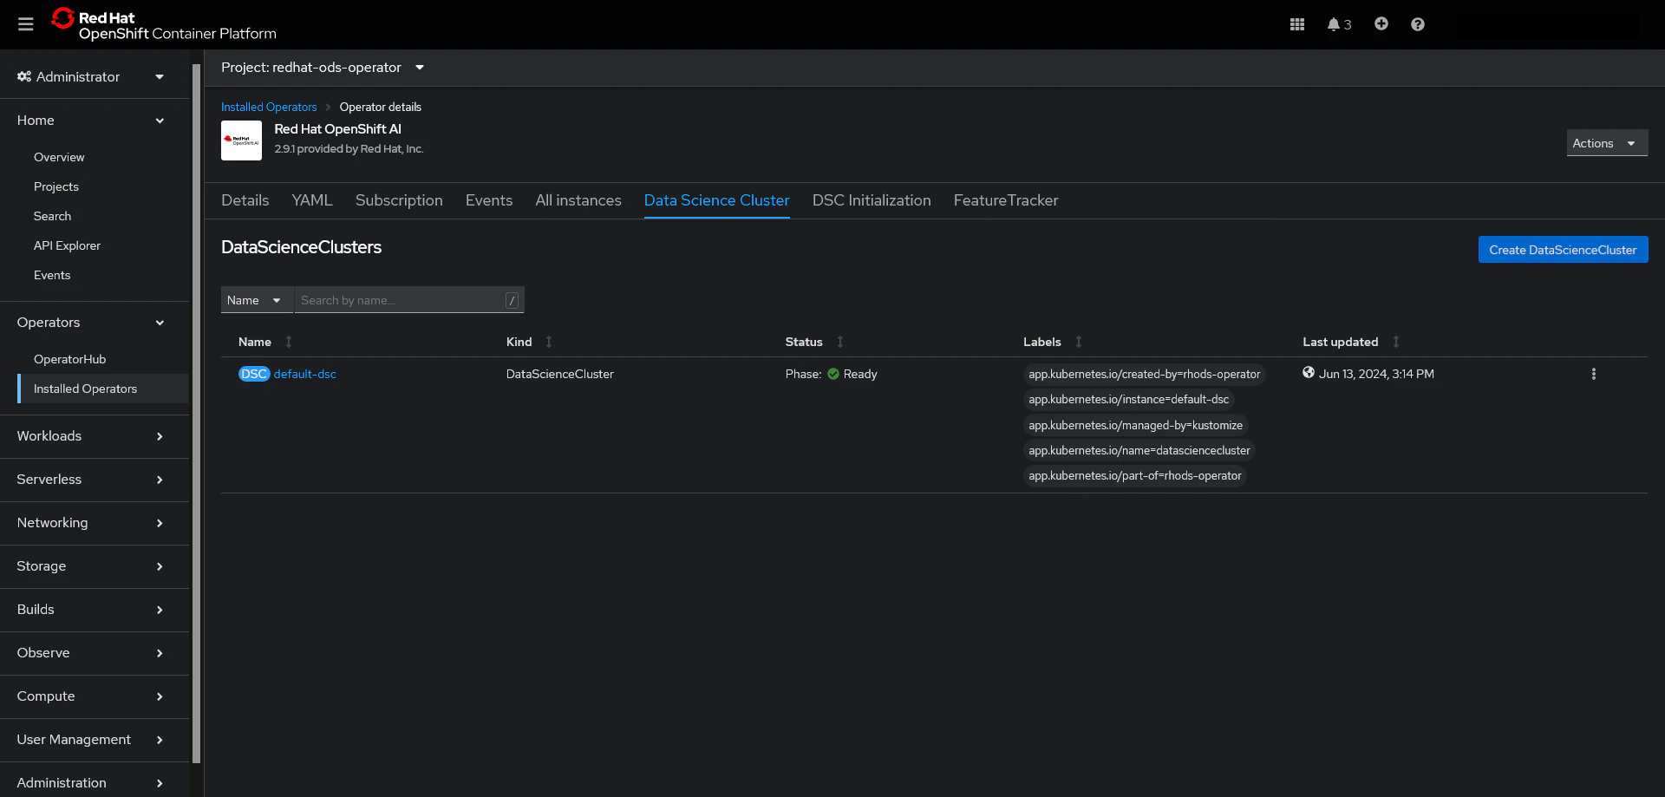The width and height of the screenshot is (1665, 797).
Task: Open the Name filter type dropdown
Action: 256,300
